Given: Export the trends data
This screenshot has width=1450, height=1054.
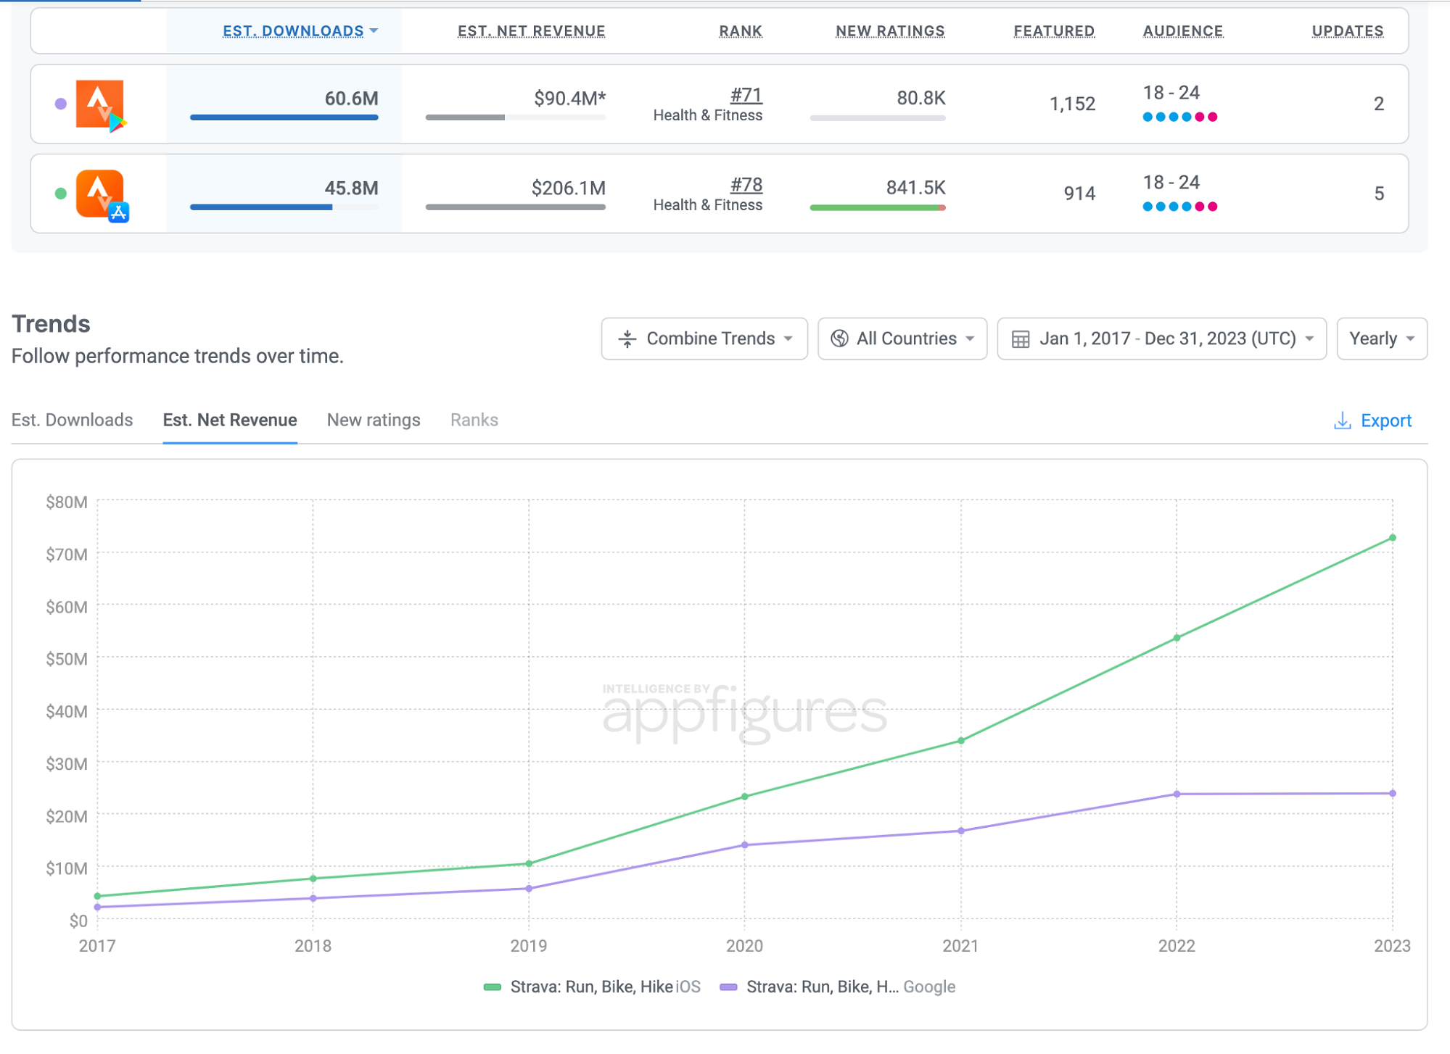Looking at the screenshot, I should pyautogui.click(x=1372, y=421).
